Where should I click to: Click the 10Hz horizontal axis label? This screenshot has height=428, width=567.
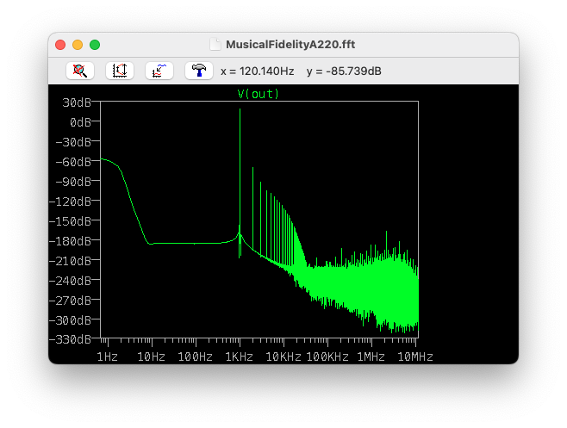pyautogui.click(x=151, y=357)
